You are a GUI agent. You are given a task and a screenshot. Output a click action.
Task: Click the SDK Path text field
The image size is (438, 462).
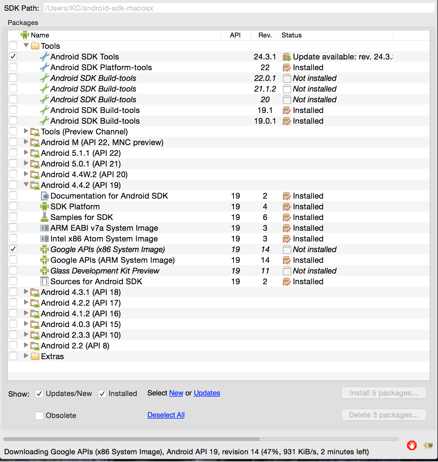tap(239, 8)
